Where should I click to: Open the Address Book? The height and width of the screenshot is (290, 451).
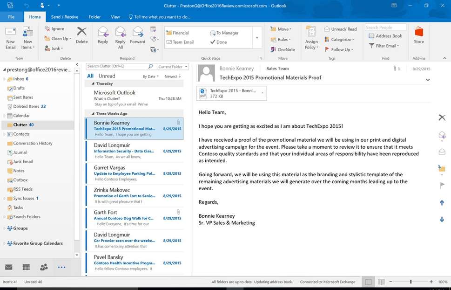[x=385, y=36]
